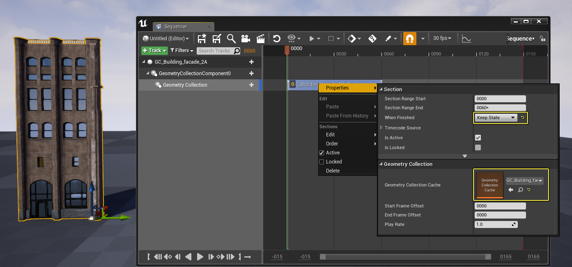572x267 pixels.
Task: Browse to cache asset with magnifier icon
Action: tap(520, 190)
